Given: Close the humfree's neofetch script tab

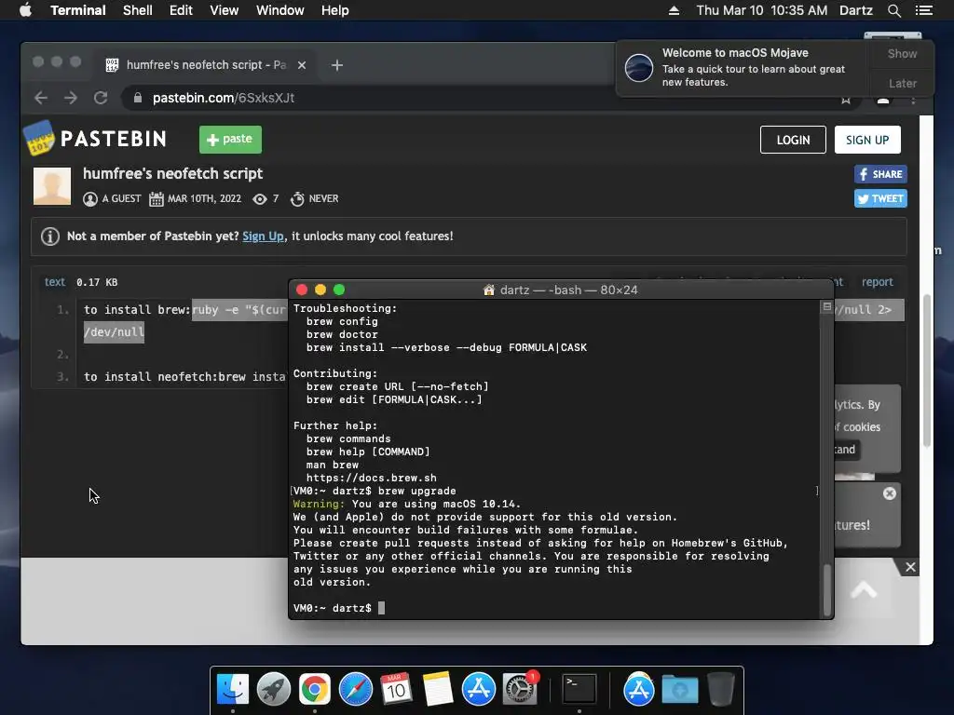Looking at the screenshot, I should pyautogui.click(x=302, y=65).
